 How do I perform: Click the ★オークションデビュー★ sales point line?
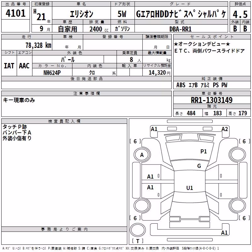coord(202,44)
